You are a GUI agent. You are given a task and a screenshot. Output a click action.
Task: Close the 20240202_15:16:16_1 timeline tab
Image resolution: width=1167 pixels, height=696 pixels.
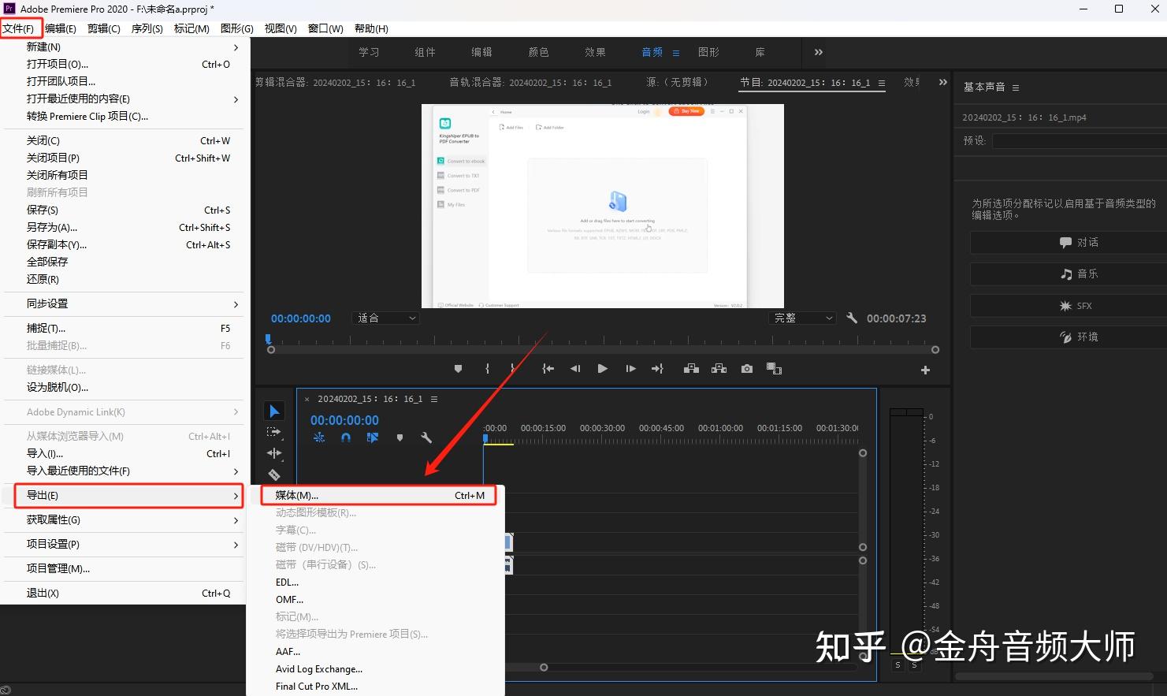[307, 399]
